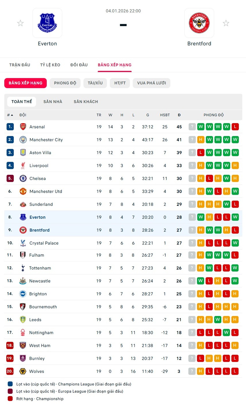The width and height of the screenshot is (246, 409).
Task: Switch to the TỶ LỆ KÈO tab
Action: 50,65
